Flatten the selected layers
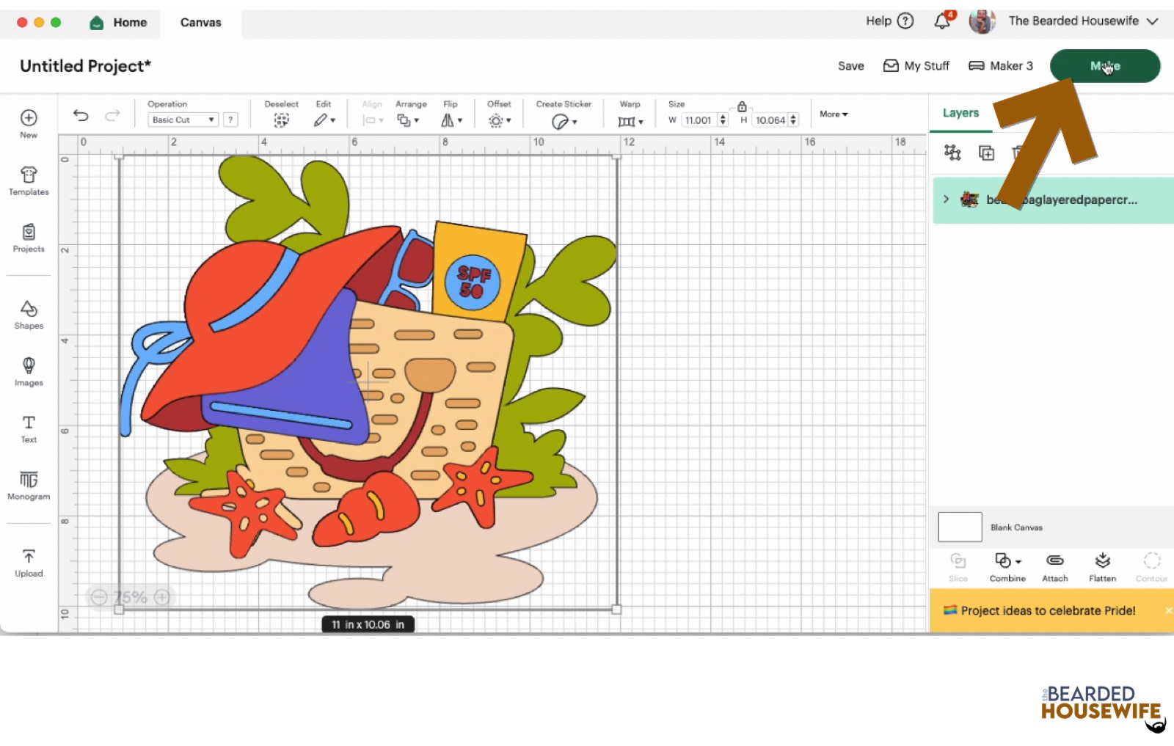Image resolution: width=1174 pixels, height=746 pixels. point(1102,566)
